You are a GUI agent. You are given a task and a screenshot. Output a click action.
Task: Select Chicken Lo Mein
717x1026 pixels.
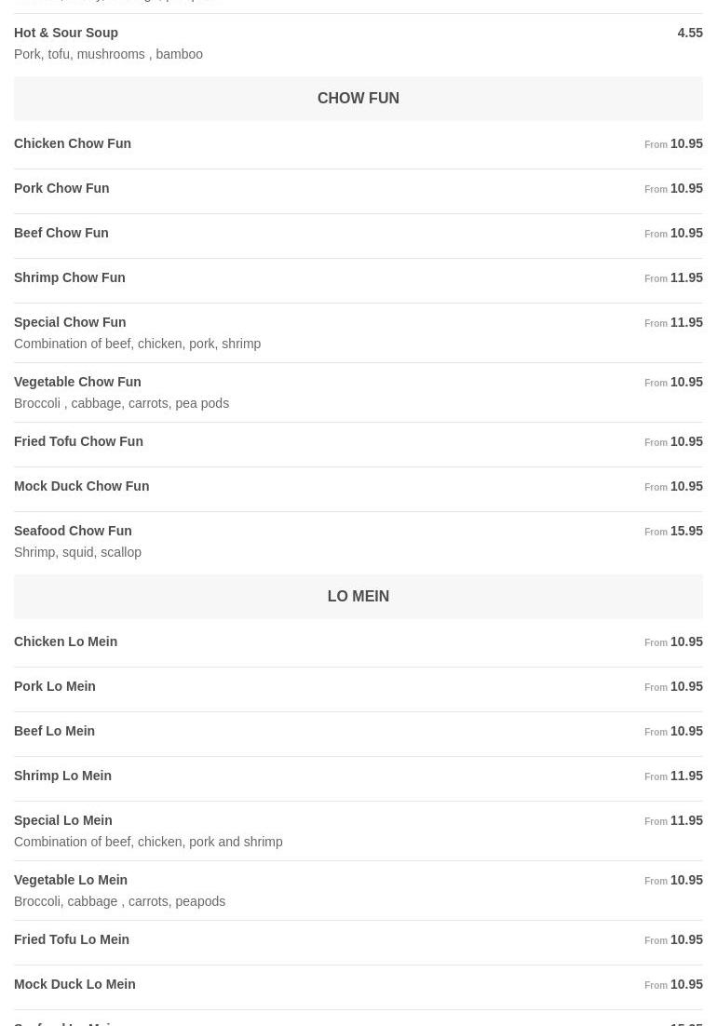click(66, 641)
